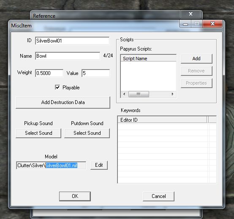Click Add Destruction Data button
234x219 pixels.
click(x=63, y=102)
